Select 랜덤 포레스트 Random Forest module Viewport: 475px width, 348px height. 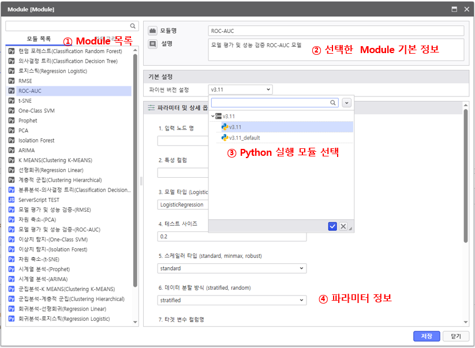(69, 51)
